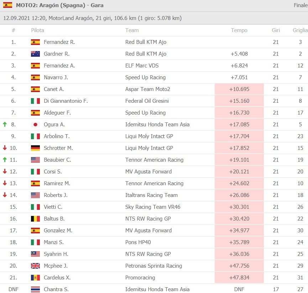Screen dimensions: 308x293
Task: Click the red down arrow at position 10
Action: (5, 148)
